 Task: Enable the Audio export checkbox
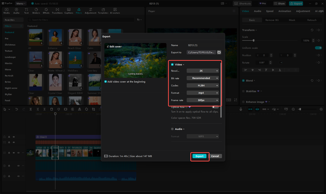(x=172, y=129)
